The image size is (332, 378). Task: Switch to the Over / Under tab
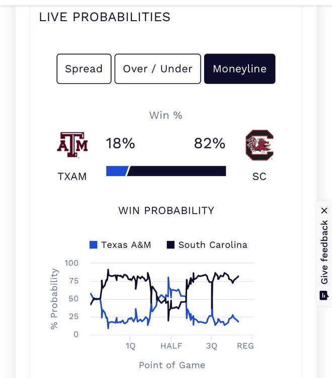tap(157, 69)
